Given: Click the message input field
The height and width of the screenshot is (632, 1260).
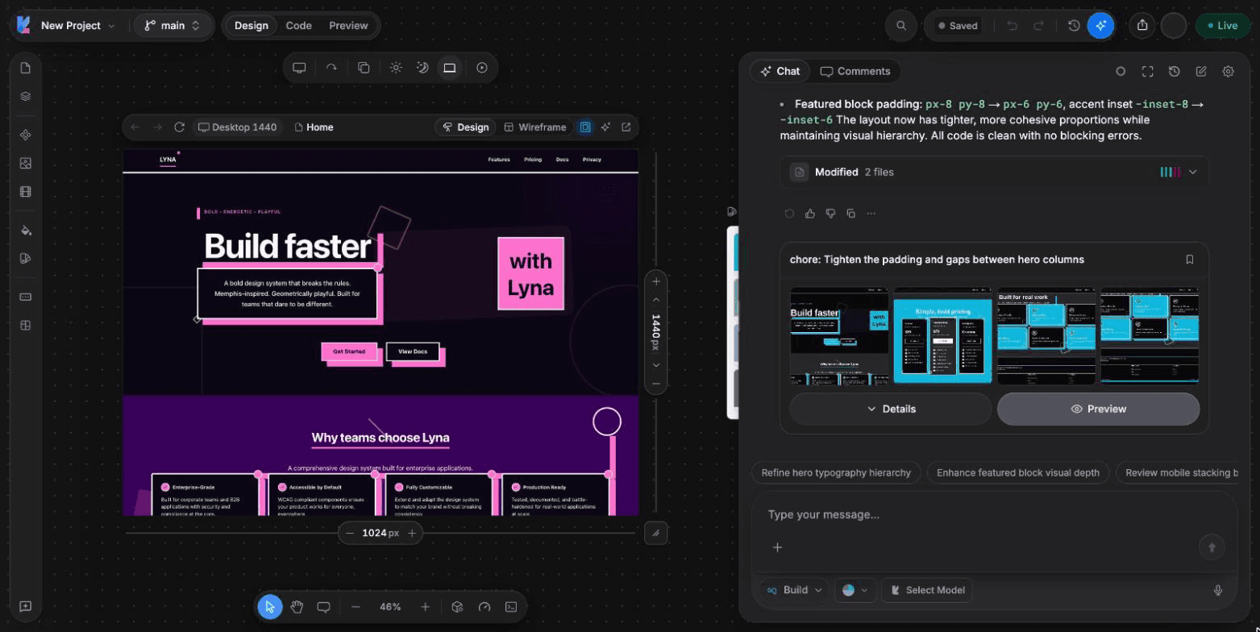Looking at the screenshot, I should (x=994, y=514).
